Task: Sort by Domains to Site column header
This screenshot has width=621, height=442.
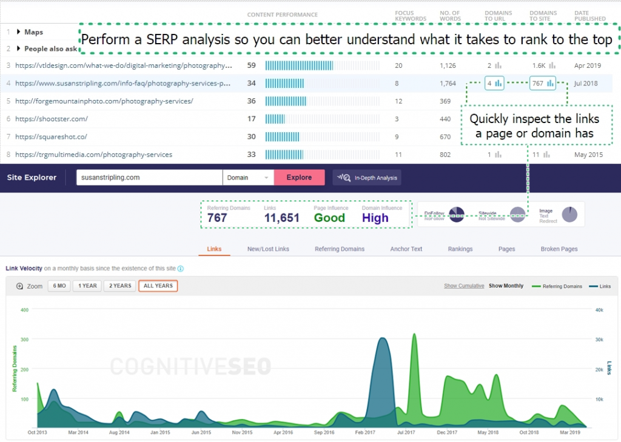Action: pos(543,16)
